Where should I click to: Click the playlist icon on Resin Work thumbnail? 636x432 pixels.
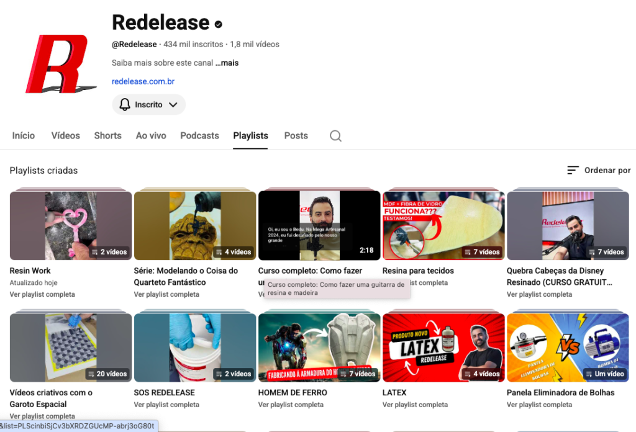click(x=94, y=252)
